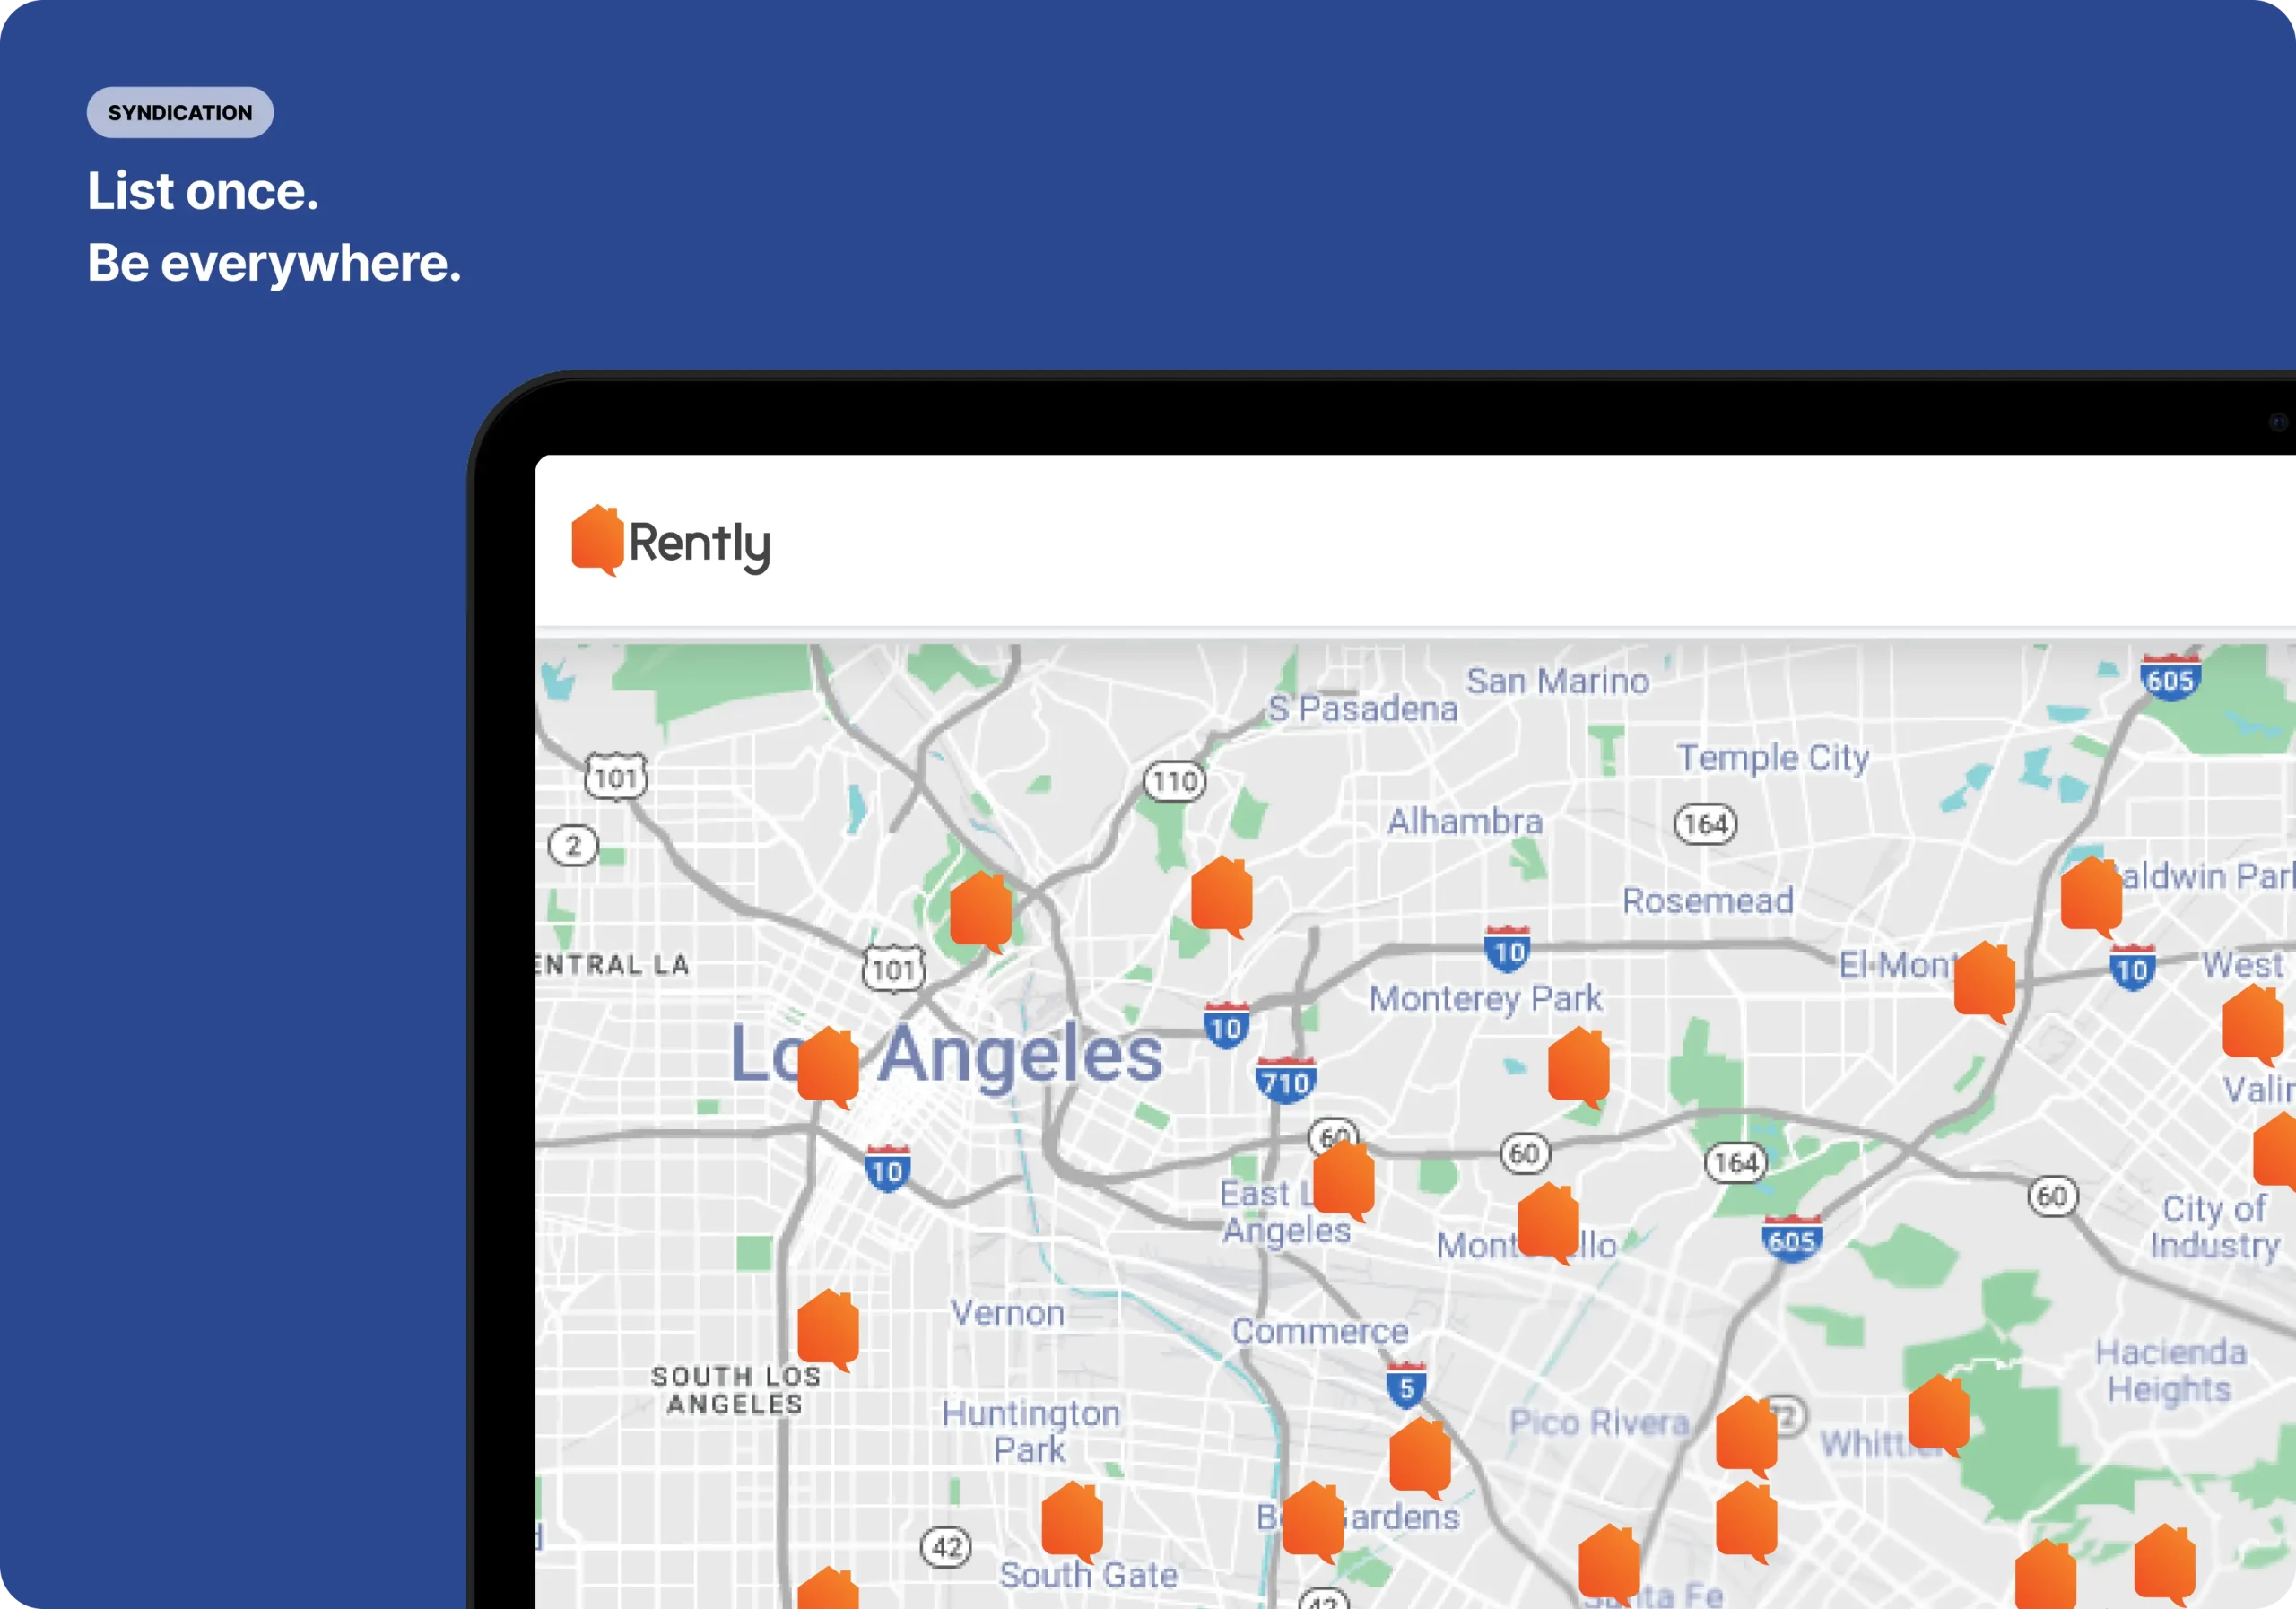Click the SOUTH LOS ANGELES district label
The width and height of the screenshot is (2296, 1609).
tap(736, 1390)
